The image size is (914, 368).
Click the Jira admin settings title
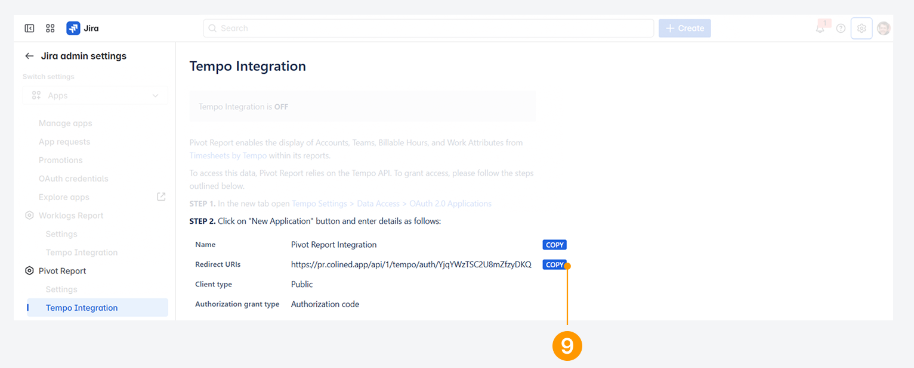tap(84, 56)
